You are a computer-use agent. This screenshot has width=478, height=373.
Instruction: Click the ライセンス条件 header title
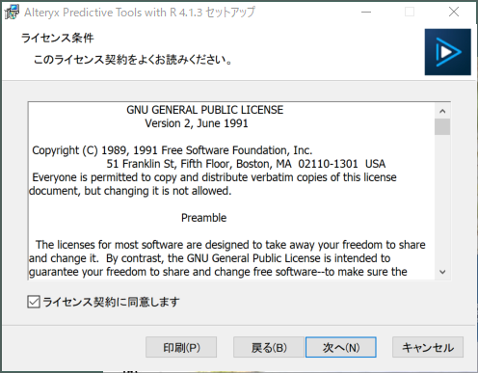click(x=58, y=39)
